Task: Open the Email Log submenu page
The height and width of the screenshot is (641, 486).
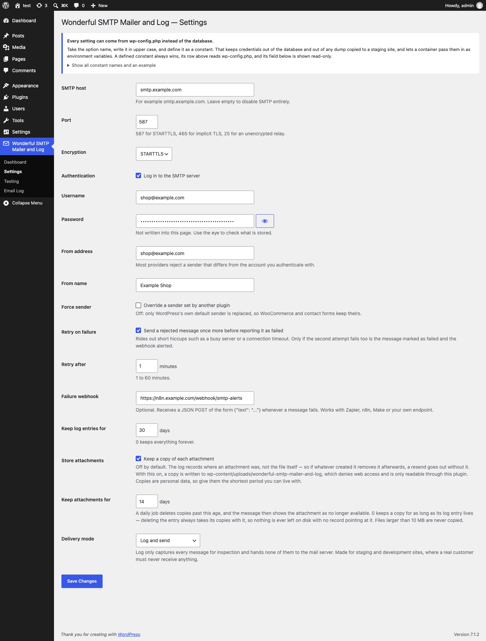Action: [14, 191]
